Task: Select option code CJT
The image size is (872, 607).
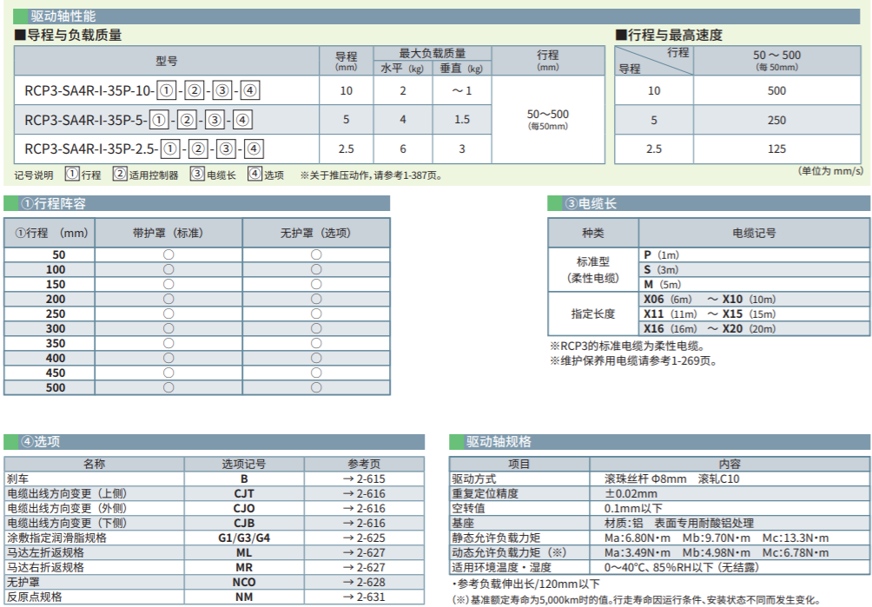Action: 243,493
